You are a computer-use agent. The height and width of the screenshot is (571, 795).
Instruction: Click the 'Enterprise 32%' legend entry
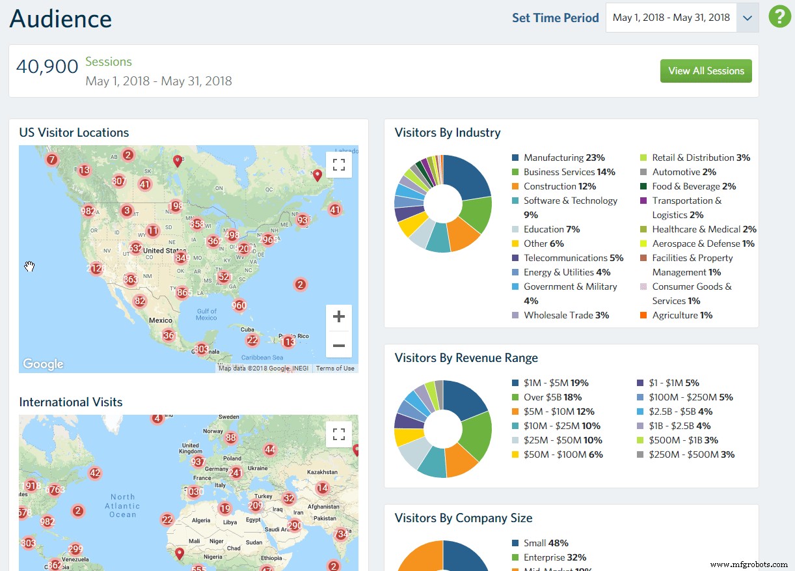click(x=554, y=557)
